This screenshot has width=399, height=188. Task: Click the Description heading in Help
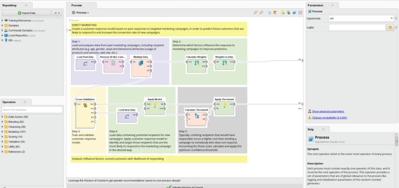coord(315,164)
